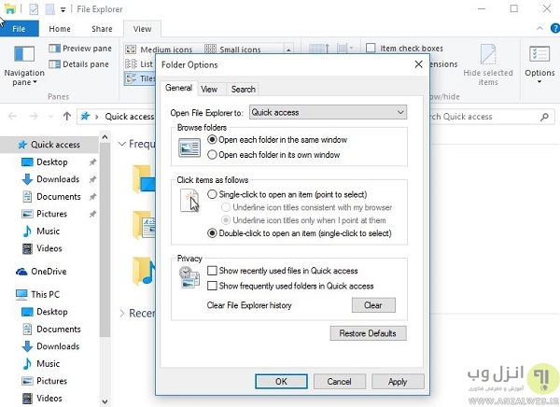
Task: Enable Show recently used files checkbox
Action: tap(212, 271)
